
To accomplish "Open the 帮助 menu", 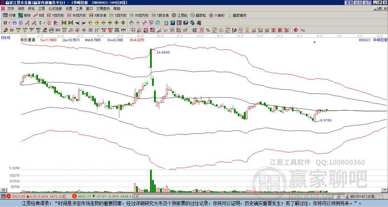I will [117, 9].
